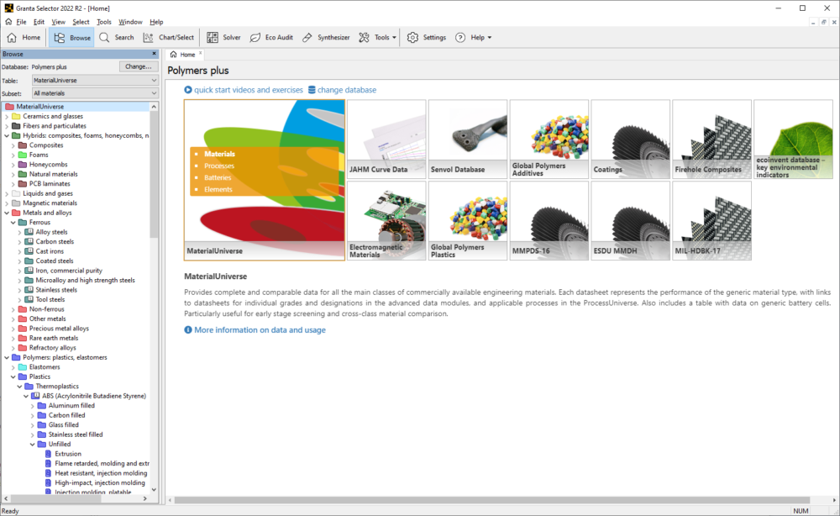
Task: Select Honeycombs folder in tree
Action: 48,165
